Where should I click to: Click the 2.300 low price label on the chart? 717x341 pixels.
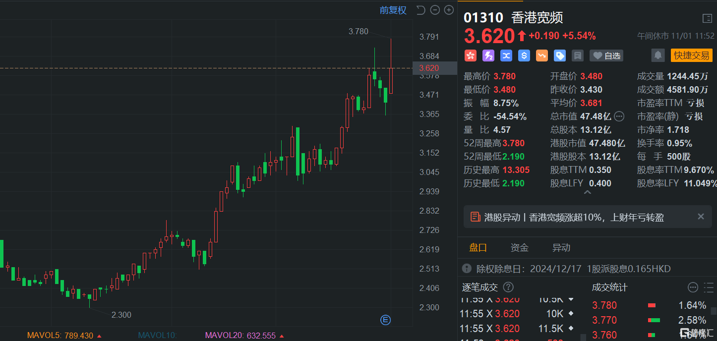click(x=121, y=315)
